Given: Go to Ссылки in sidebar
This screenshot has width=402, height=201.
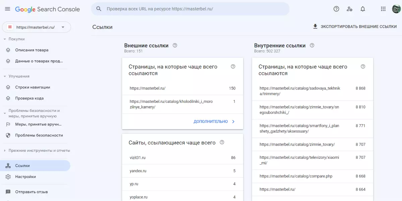Looking at the screenshot, I should point(35,165).
